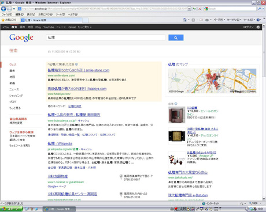Screen dimensions: 266x212
Task: Select the 画像 filter in the left sidebar
Action: coord(12,71)
